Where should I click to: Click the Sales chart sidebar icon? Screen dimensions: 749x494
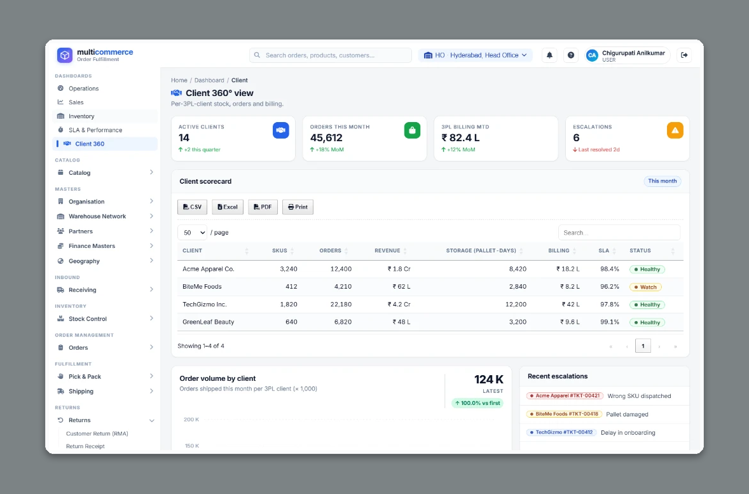[60, 102]
